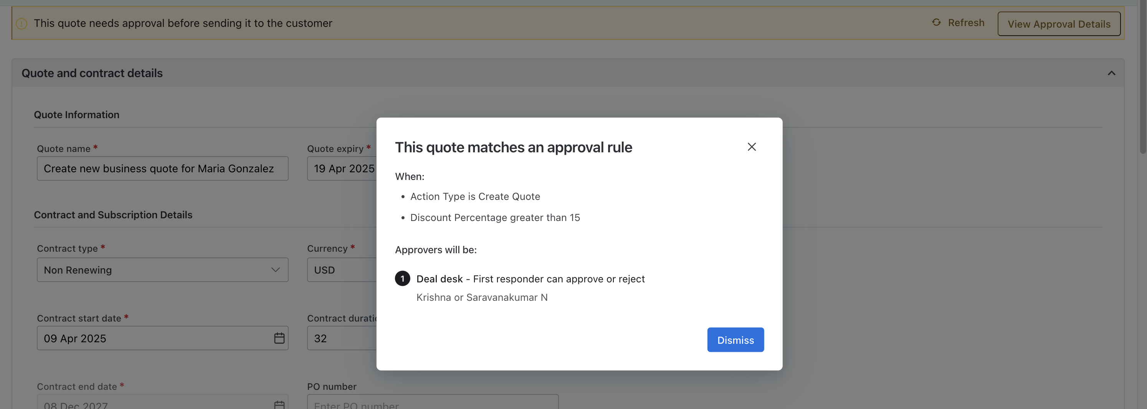This screenshot has height=409, width=1147.
Task: Collapse the Quote and contract details section
Action: (1111, 73)
